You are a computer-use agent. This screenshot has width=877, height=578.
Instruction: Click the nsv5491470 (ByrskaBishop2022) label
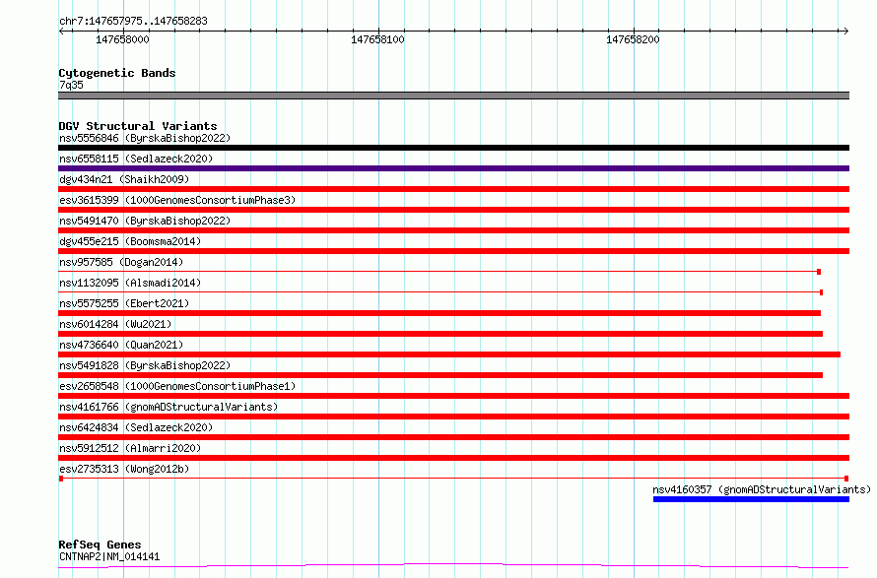point(145,221)
